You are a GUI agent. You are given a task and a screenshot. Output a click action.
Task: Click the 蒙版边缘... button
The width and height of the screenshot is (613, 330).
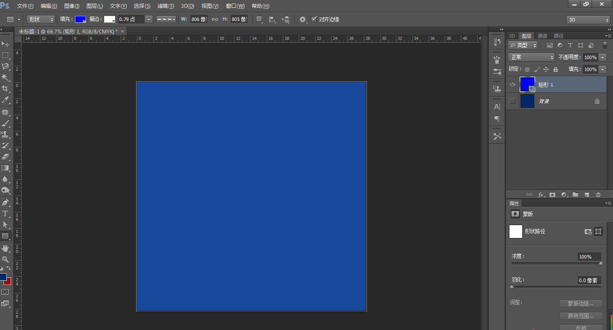click(x=580, y=303)
